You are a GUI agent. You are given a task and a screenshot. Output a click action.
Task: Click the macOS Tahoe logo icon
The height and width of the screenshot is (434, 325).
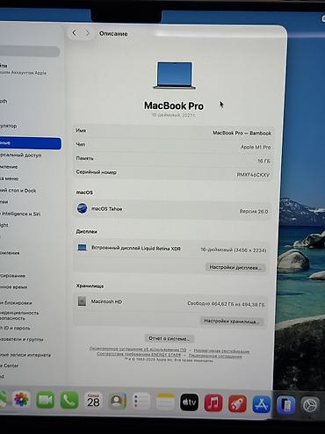tap(82, 208)
